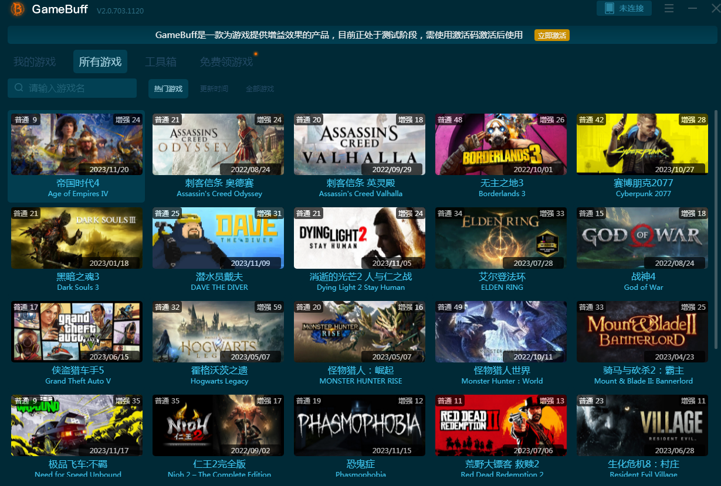Click the 战神4 title
This screenshot has height=486, width=721.
(644, 276)
